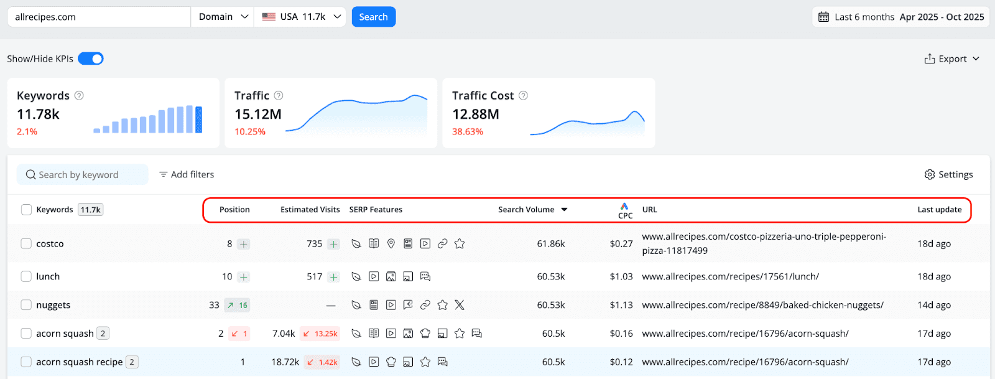The width and height of the screenshot is (995, 379).
Task: Click the star icon in acorn squash recipe row
Action: [x=425, y=362]
